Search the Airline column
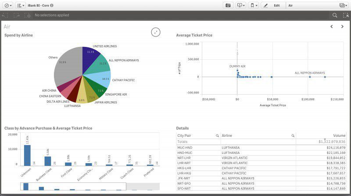The height and width of the screenshot is (196, 351). point(293,136)
